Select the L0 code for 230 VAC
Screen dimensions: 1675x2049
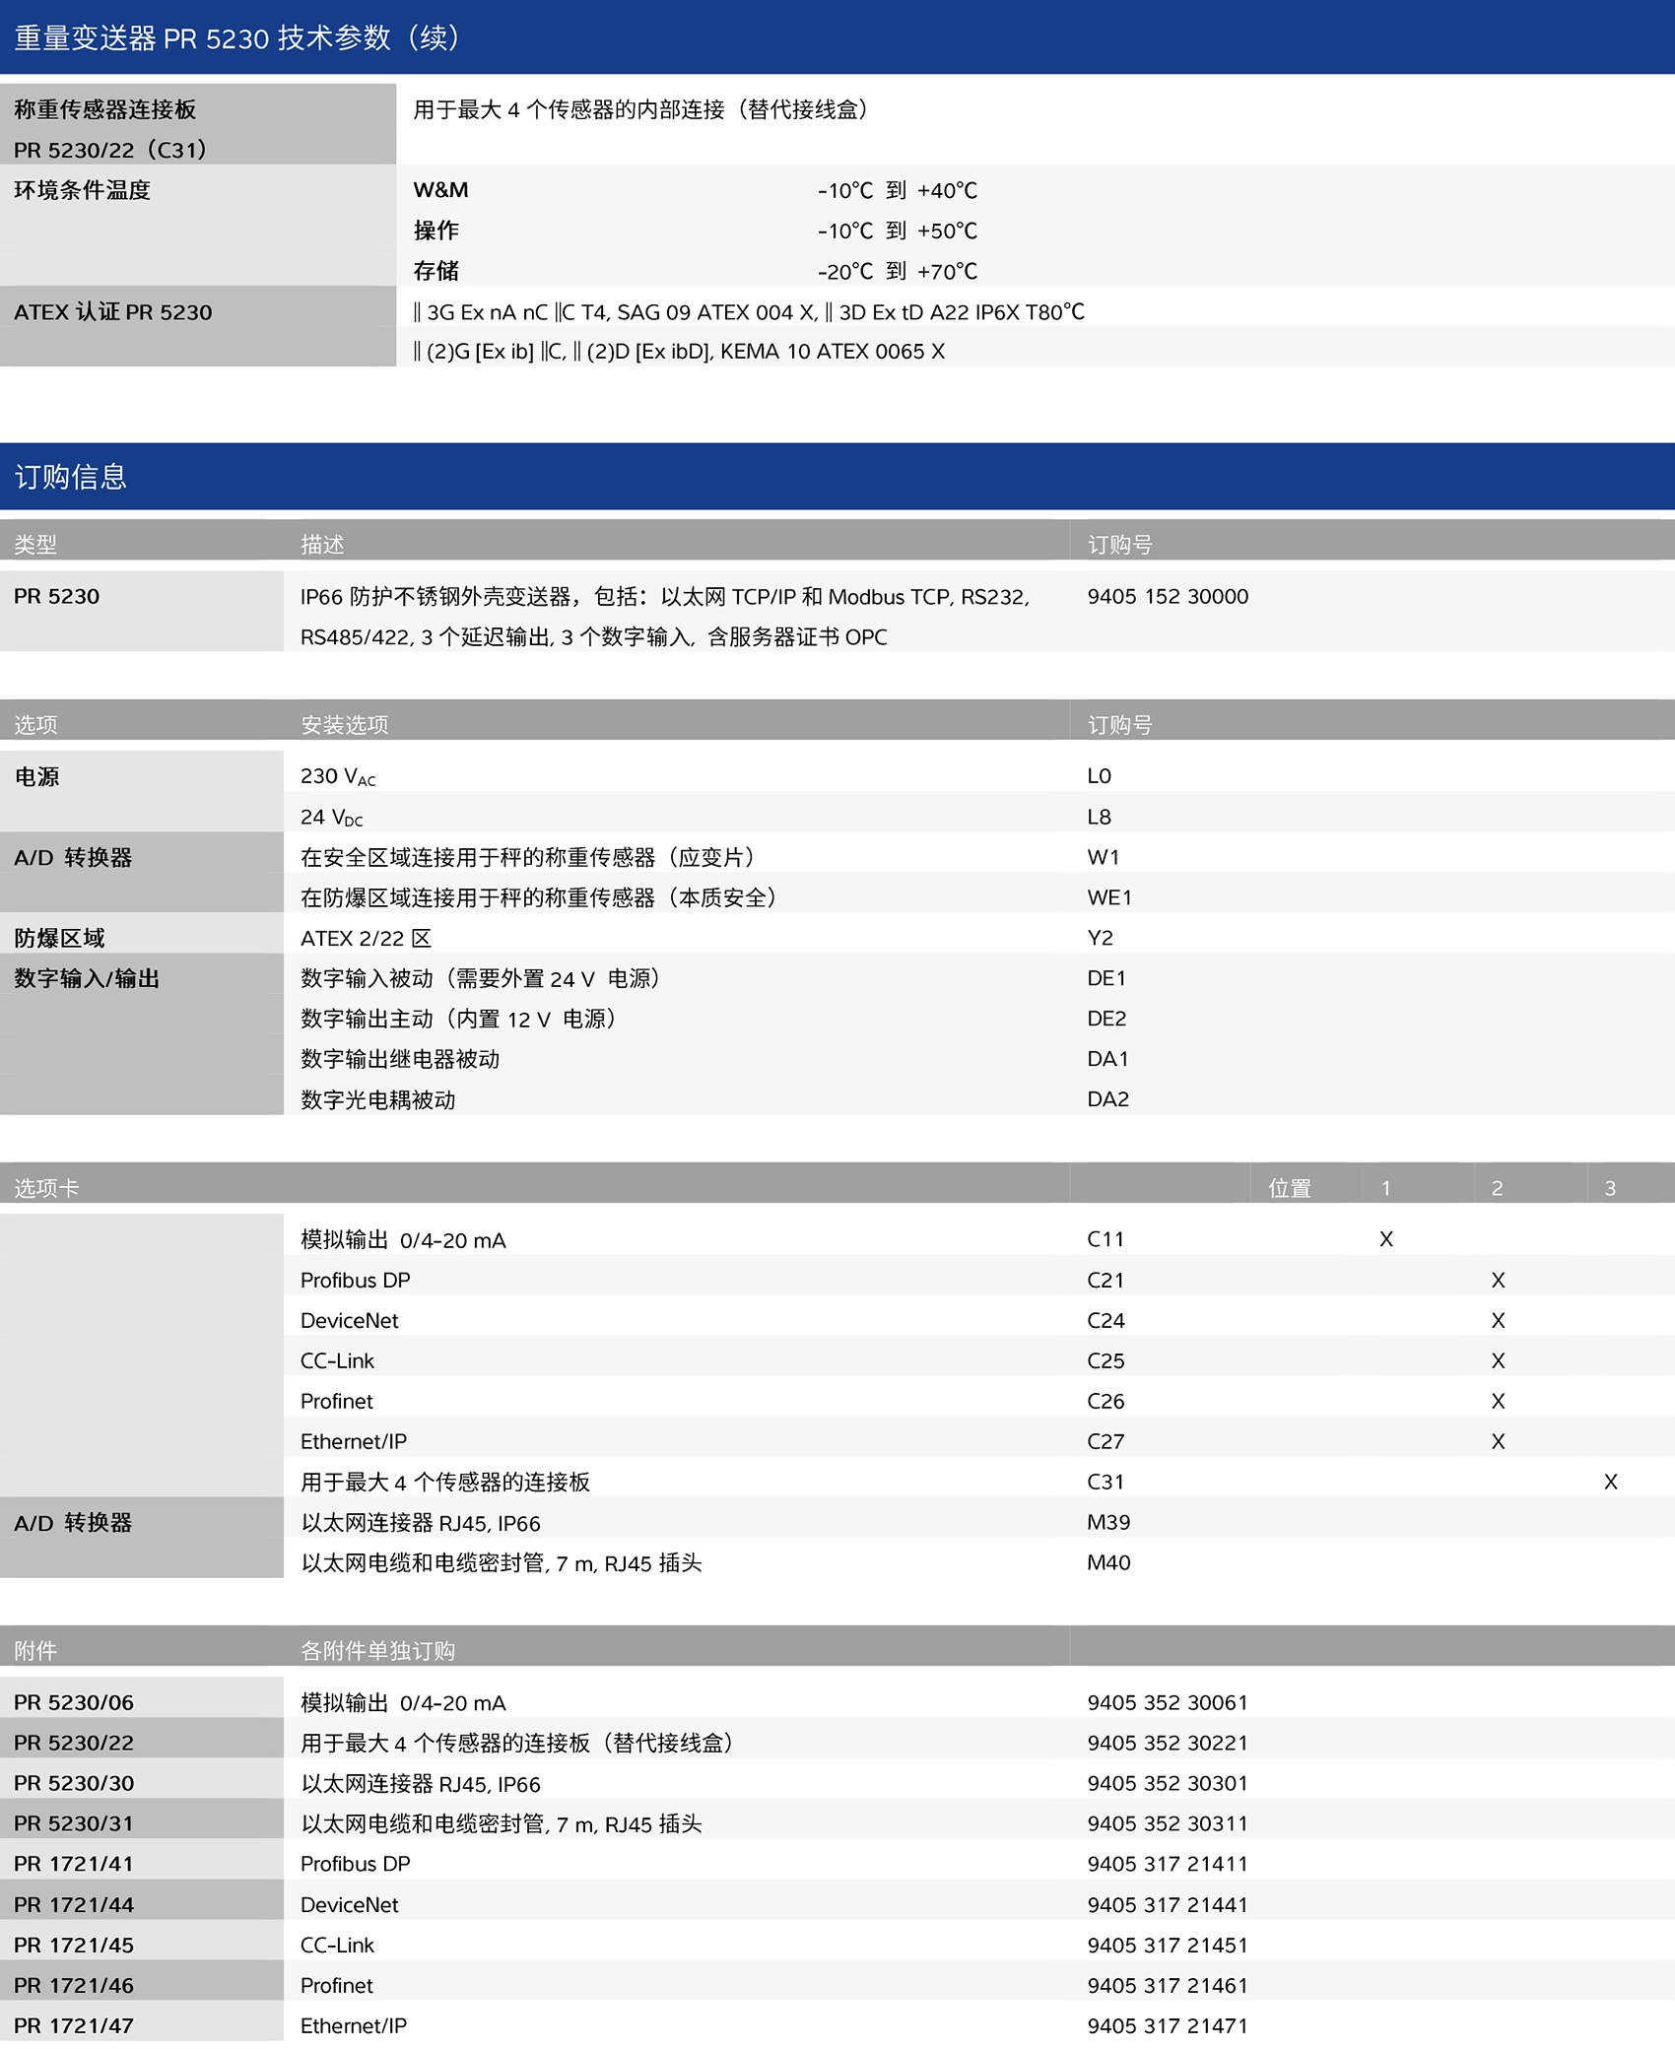tap(1099, 776)
